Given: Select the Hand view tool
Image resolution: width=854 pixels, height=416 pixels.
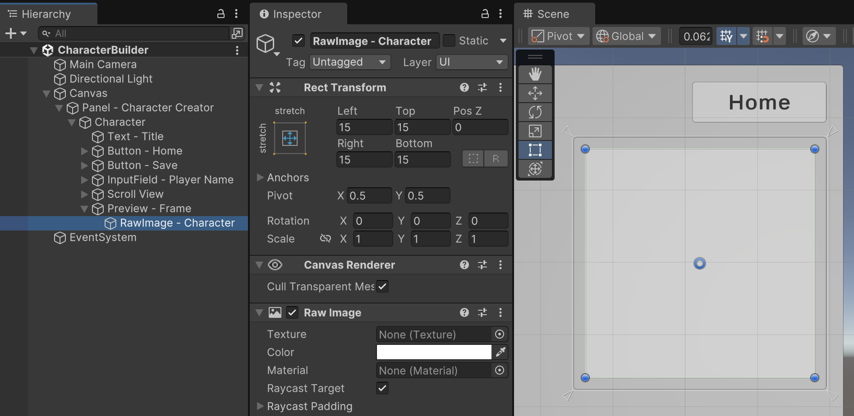Looking at the screenshot, I should point(535,74).
